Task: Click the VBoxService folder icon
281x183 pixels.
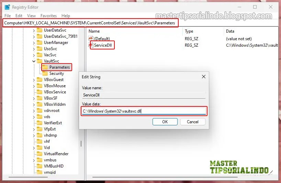Action: point(40,92)
